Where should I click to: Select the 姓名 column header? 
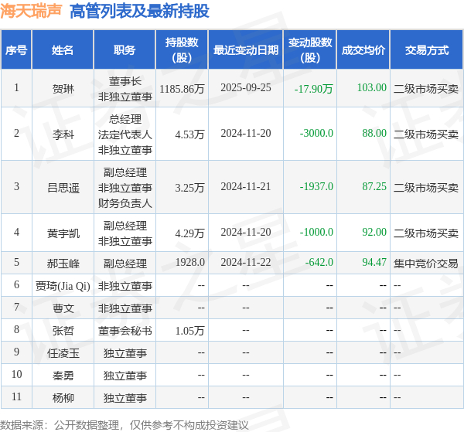pyautogui.click(x=63, y=49)
